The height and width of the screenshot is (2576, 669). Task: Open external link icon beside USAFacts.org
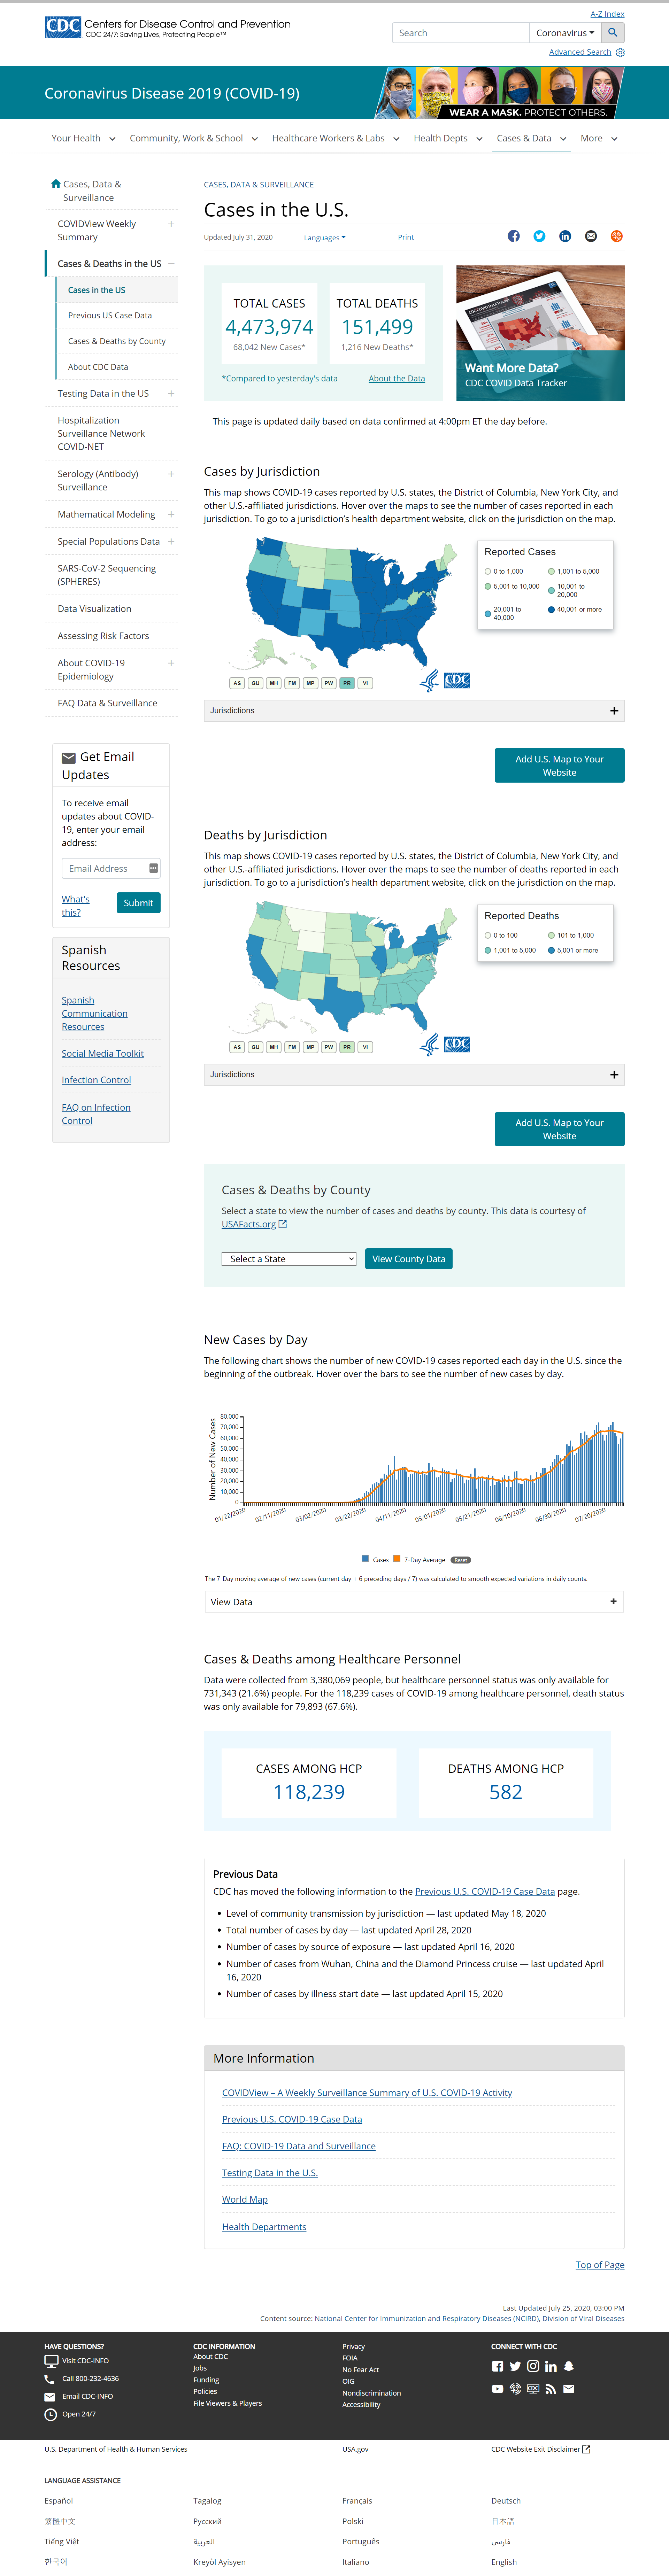pyautogui.click(x=283, y=1224)
